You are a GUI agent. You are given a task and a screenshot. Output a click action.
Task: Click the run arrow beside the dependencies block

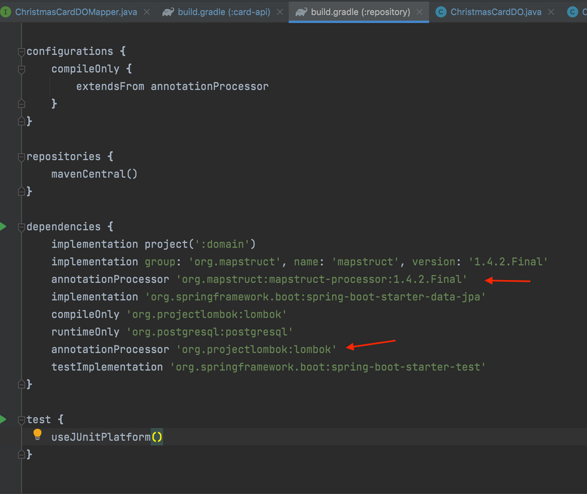coord(5,226)
